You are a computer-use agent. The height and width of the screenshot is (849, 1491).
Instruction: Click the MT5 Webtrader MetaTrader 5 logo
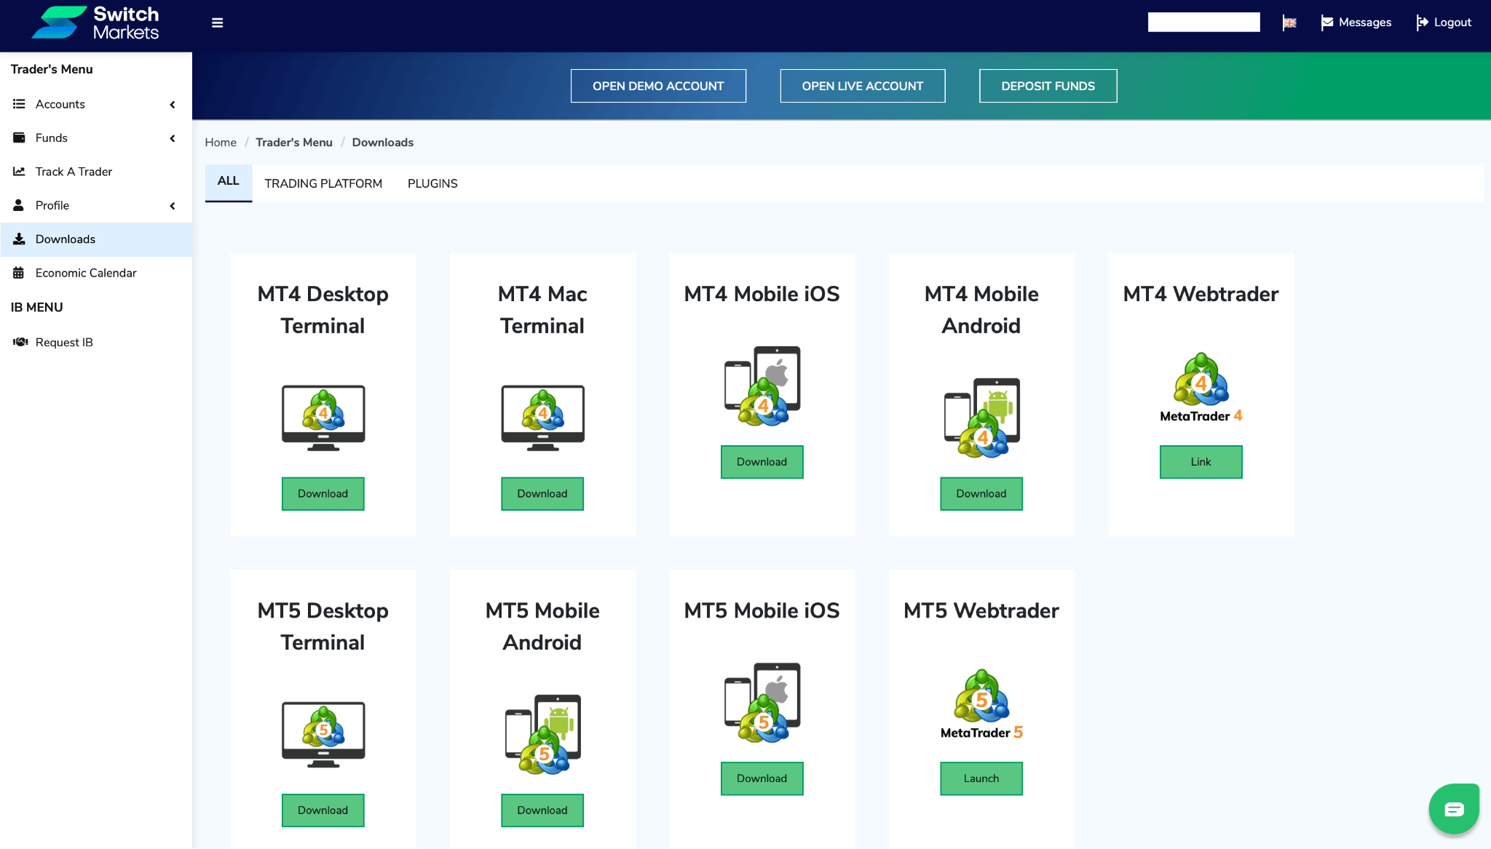[981, 704]
